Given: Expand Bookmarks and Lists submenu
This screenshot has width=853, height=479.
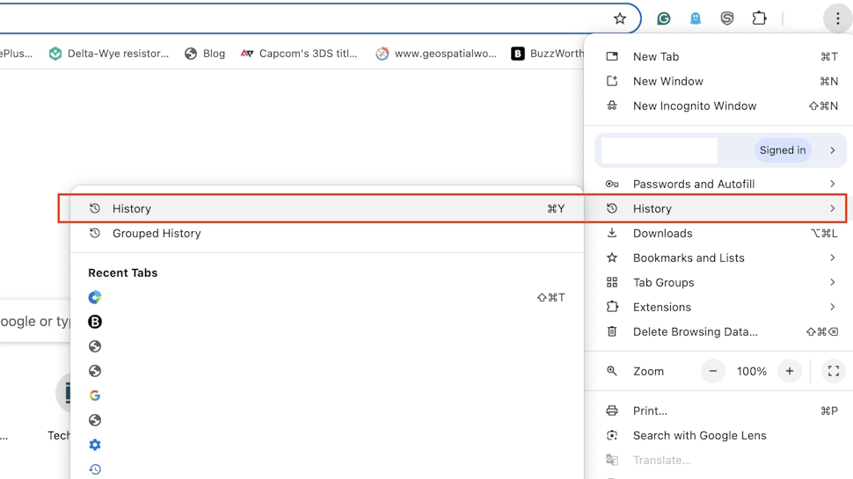Looking at the screenshot, I should [718, 258].
